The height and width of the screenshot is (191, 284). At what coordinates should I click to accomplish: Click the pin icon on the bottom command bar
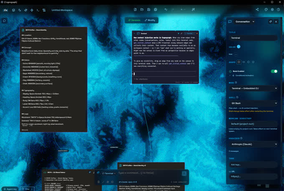(98, 173)
